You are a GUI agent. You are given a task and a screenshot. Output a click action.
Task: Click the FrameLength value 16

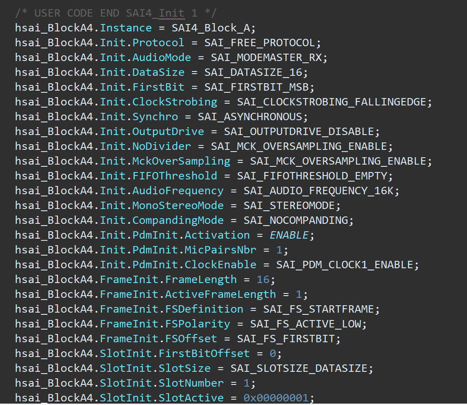pos(263,279)
